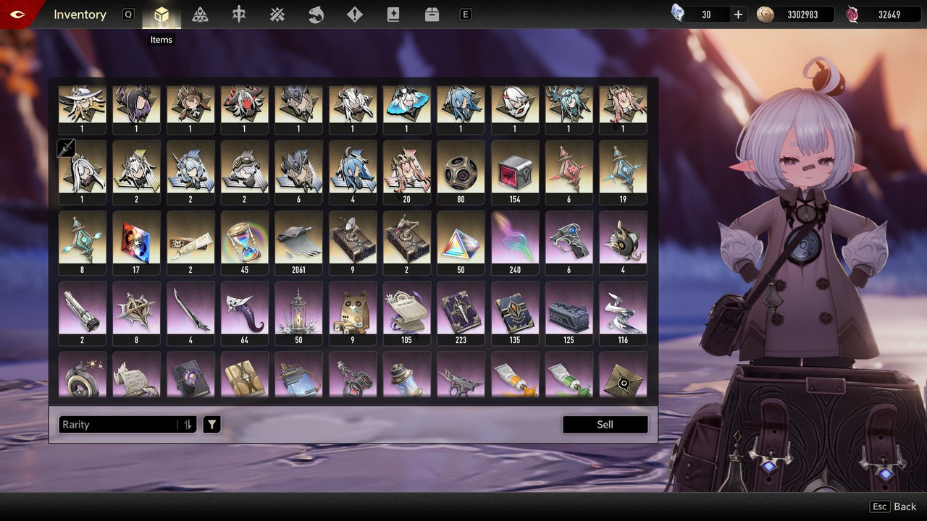
Task: Select the bomb item in bottom row
Action: click(82, 375)
